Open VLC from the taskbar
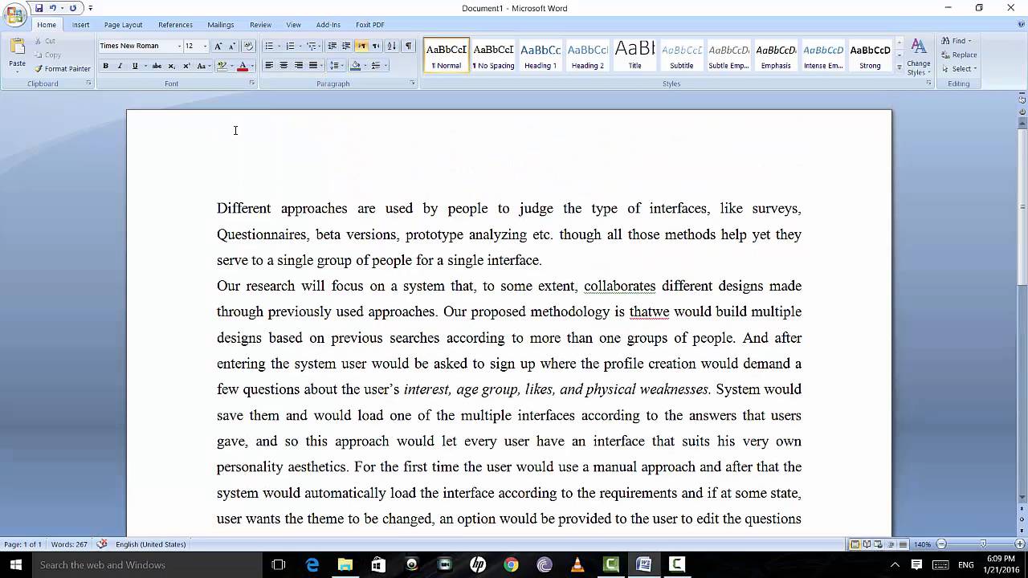Image resolution: width=1028 pixels, height=578 pixels. point(577,565)
